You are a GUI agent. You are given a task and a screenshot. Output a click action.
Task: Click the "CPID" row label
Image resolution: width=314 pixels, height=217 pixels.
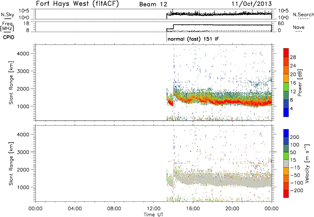(x=9, y=37)
